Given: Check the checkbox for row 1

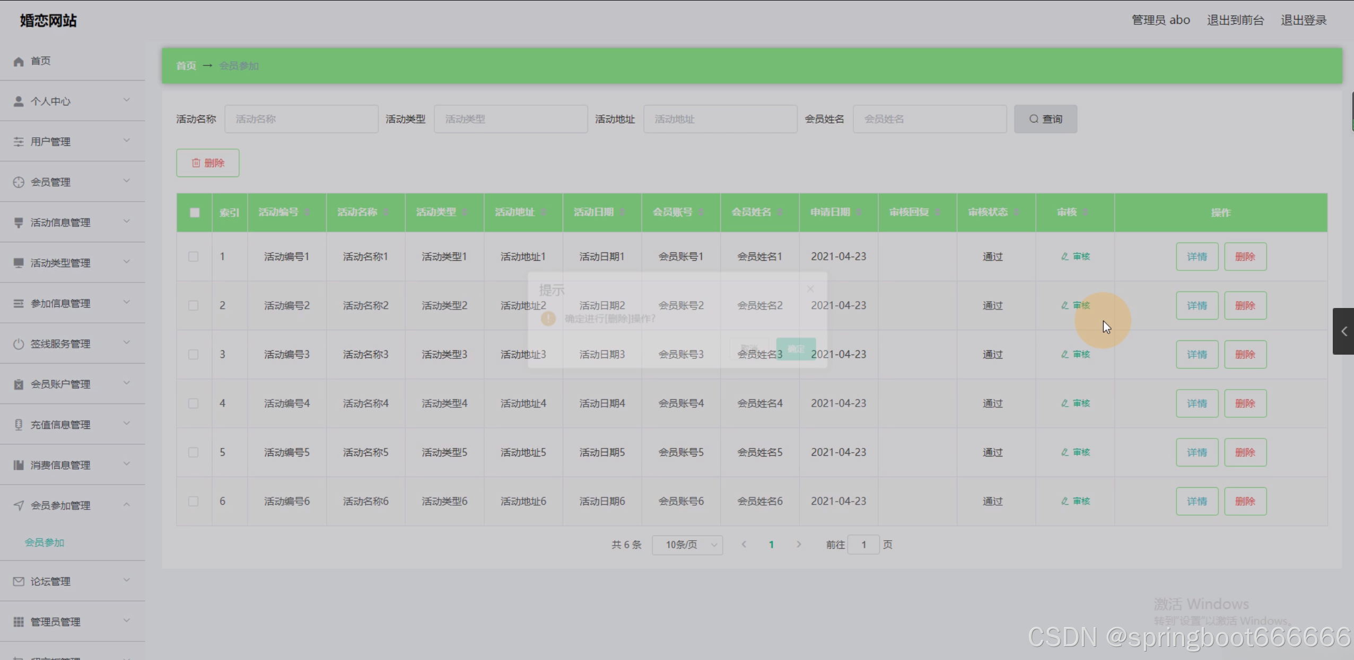Looking at the screenshot, I should (194, 257).
